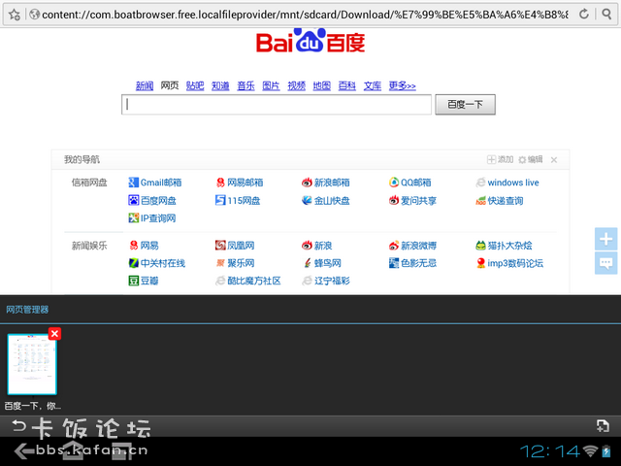Open 快递查询 shortcut

(500, 201)
